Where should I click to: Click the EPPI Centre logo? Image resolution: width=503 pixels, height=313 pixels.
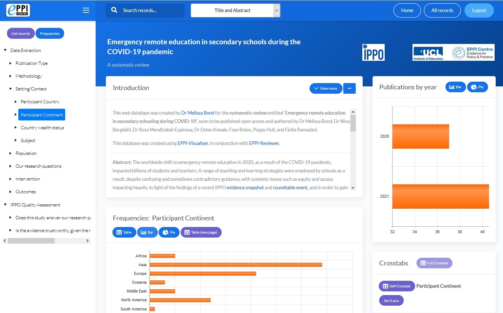(18, 10)
